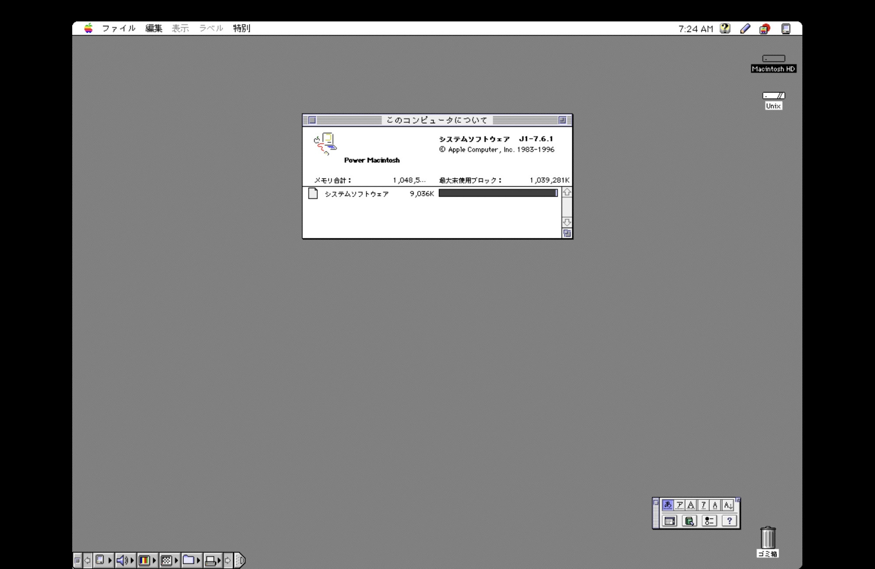Image resolution: width=875 pixels, height=569 pixels.
Task: Click the Apple Computer, Inc. 1983-1996 copyright text
Action: [x=497, y=150]
